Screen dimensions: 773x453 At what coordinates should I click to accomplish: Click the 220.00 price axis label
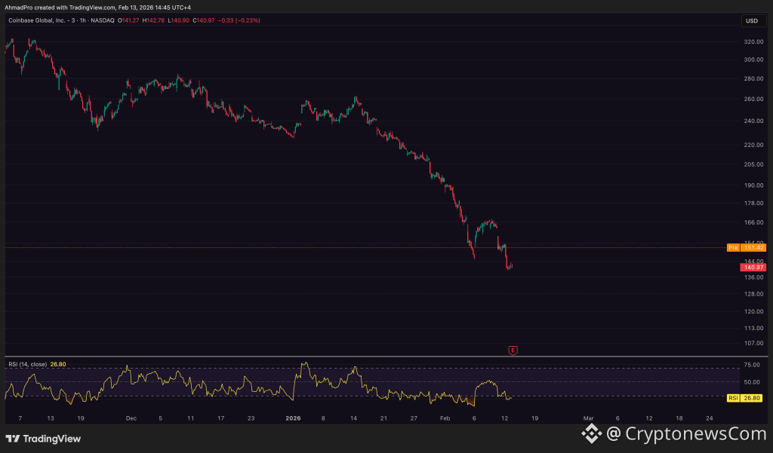pos(753,145)
